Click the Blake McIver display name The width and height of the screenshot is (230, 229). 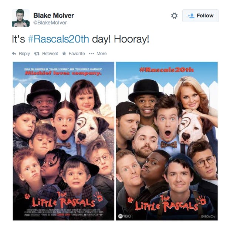tap(54, 16)
